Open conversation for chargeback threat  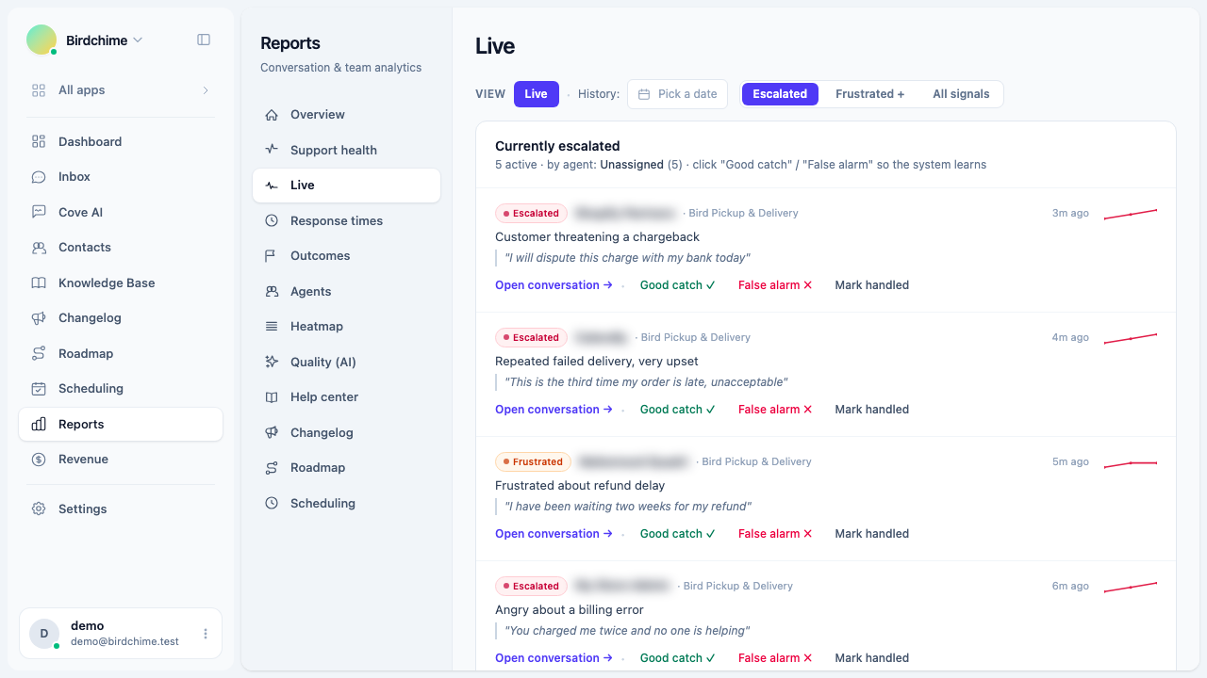point(554,285)
